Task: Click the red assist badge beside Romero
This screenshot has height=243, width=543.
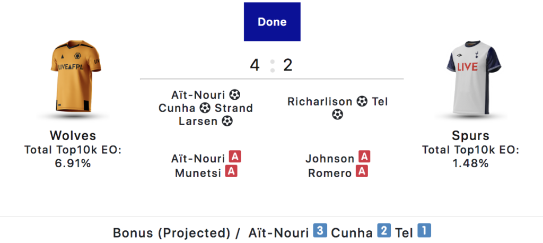Action: (362, 171)
